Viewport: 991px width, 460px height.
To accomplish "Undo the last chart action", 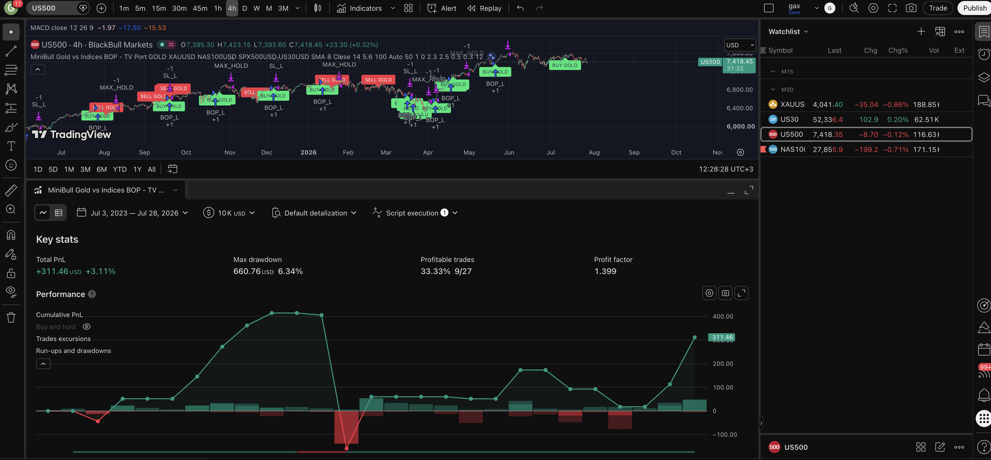I will tap(520, 8).
